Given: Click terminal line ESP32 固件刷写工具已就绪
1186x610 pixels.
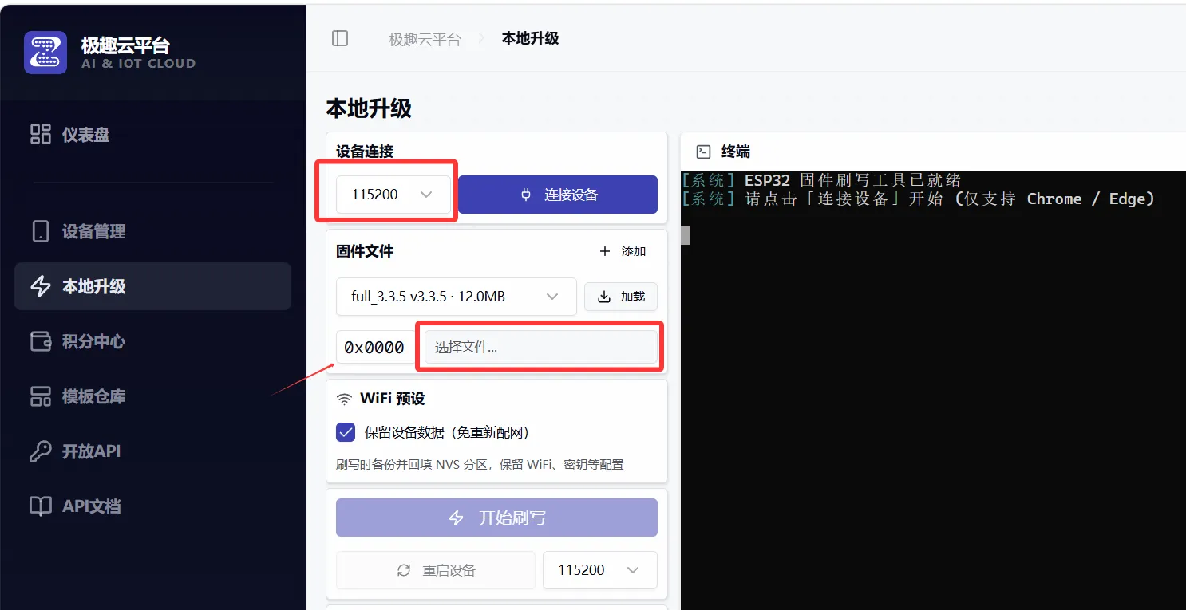Looking at the screenshot, I should (x=852, y=180).
